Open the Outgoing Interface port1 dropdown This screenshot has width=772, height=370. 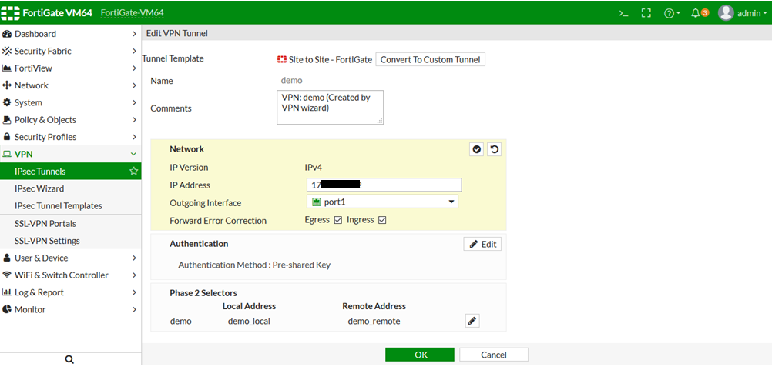382,202
